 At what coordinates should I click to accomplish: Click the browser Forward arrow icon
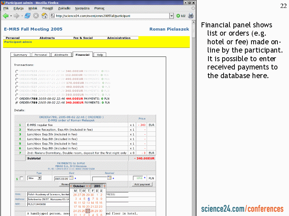click(16, 16)
